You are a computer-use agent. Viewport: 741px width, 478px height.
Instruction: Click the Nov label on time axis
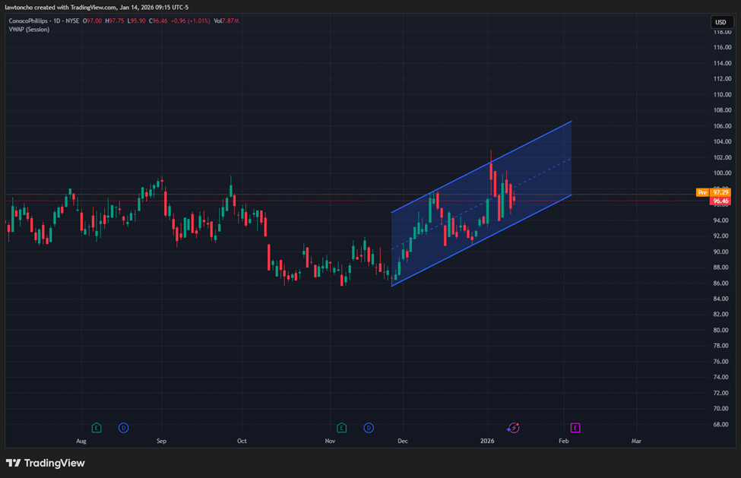[x=330, y=441]
